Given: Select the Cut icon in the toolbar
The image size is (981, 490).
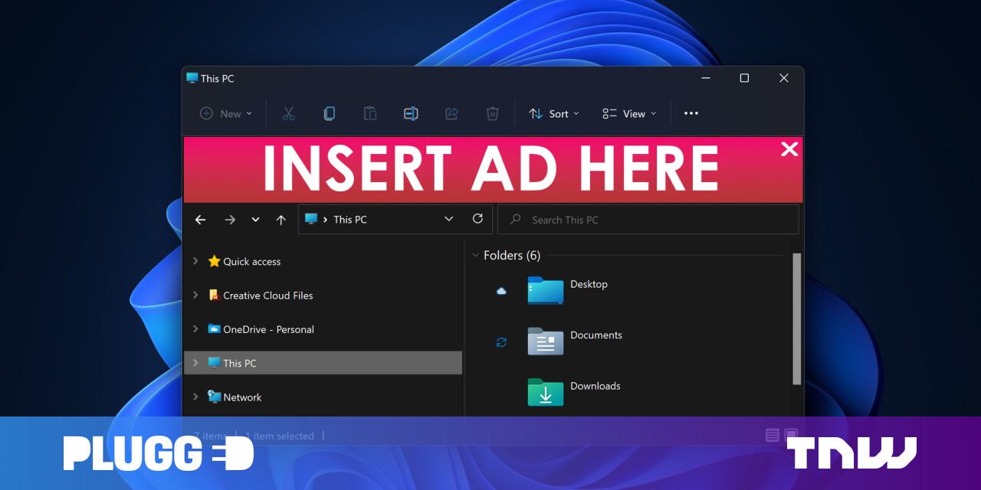Looking at the screenshot, I should click(288, 113).
